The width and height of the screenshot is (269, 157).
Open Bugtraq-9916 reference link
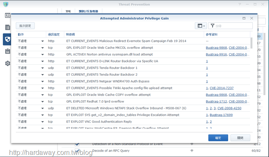(216, 54)
